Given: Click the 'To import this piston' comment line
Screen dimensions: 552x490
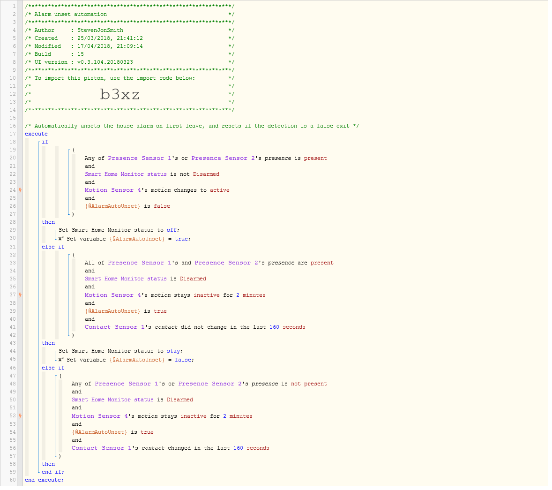Looking at the screenshot, I should tap(129, 79).
